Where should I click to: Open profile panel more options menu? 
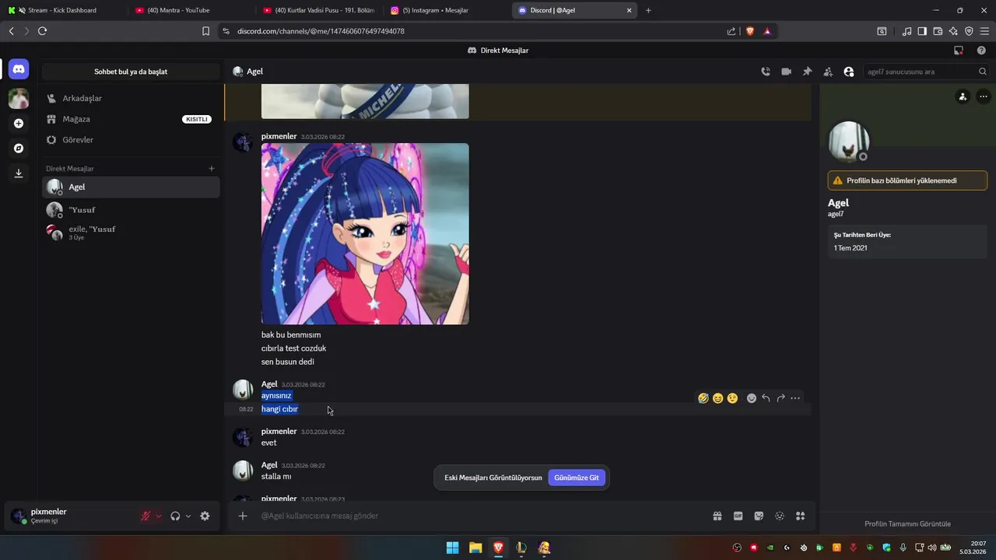click(983, 96)
